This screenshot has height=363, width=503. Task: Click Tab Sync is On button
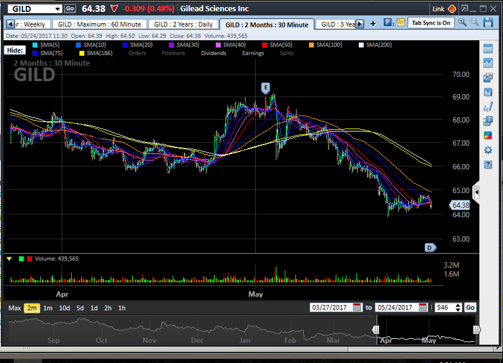pyautogui.click(x=431, y=23)
